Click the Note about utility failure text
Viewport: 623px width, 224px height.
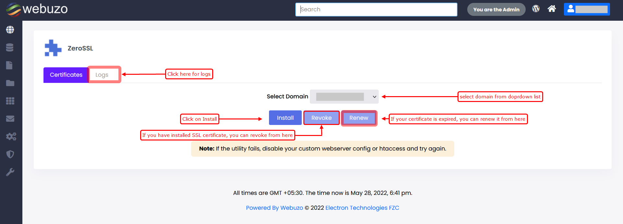click(323, 149)
